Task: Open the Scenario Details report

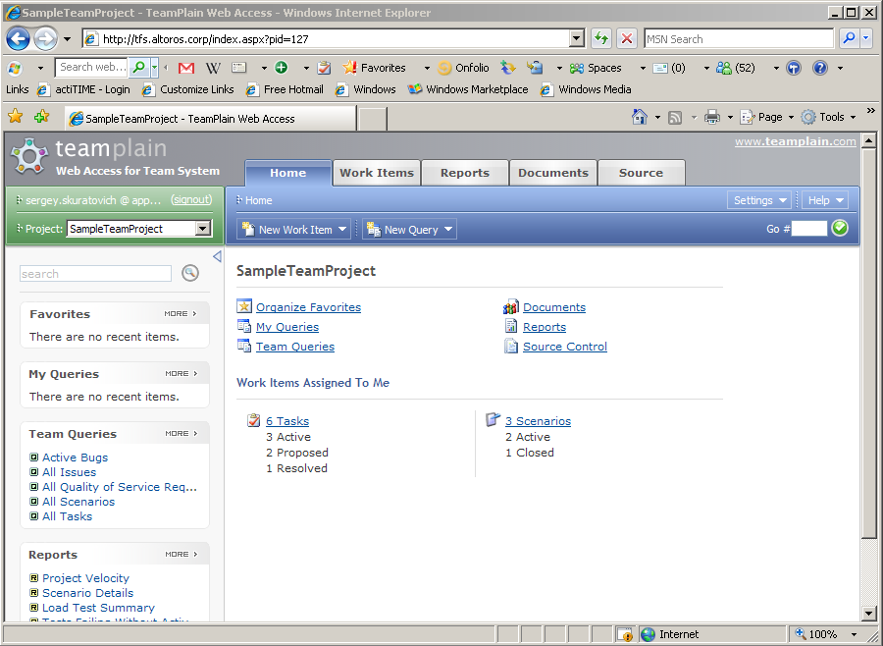Action: [88, 592]
